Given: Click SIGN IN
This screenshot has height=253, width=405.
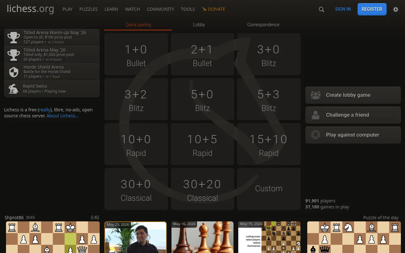Looking at the screenshot, I should click(x=343, y=9).
